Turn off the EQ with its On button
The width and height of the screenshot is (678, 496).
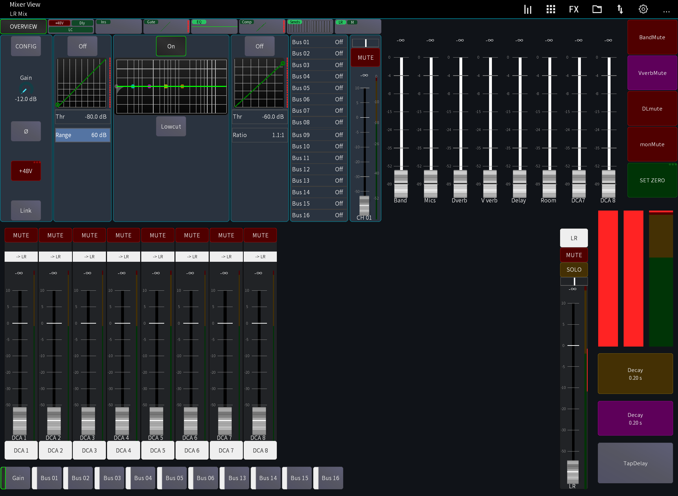coord(171,46)
